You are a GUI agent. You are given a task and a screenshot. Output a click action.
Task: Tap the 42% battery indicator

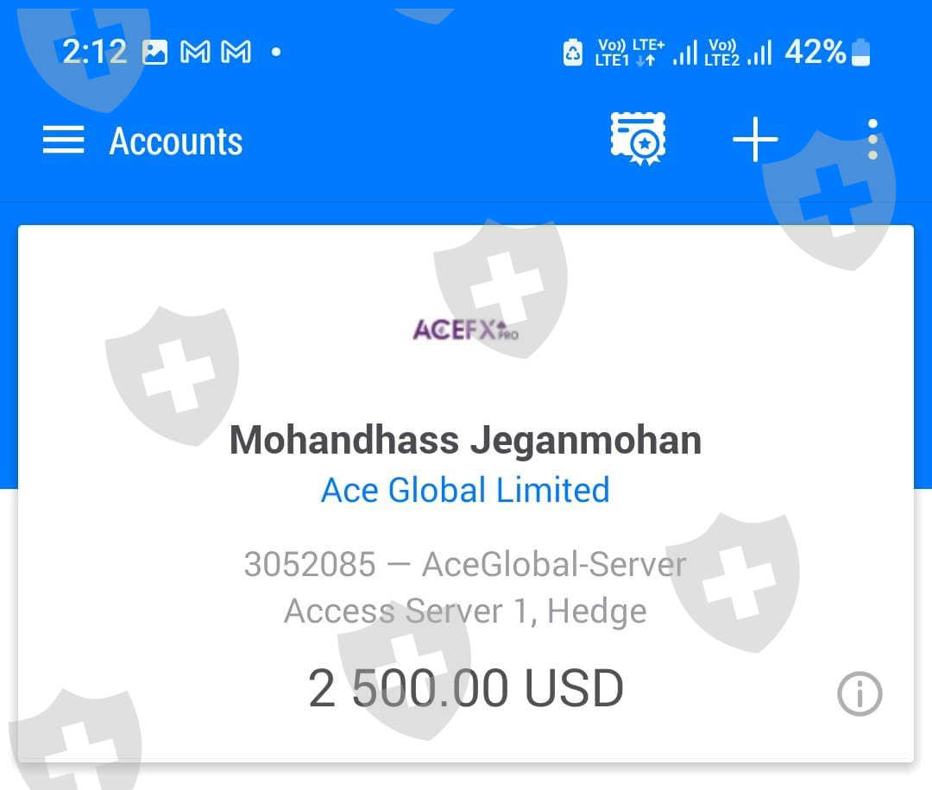[828, 53]
